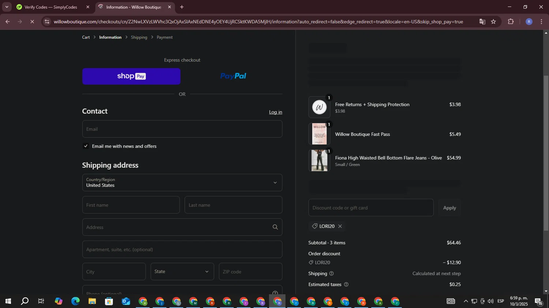This screenshot has height=308, width=549.
Task: Click the site information icon
Action: (x=46, y=22)
